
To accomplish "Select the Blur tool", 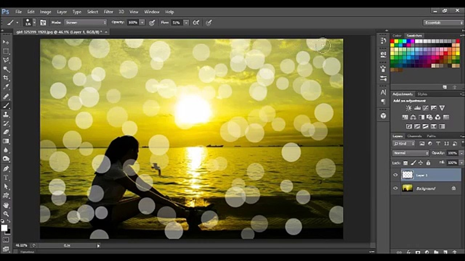I will click(x=6, y=150).
